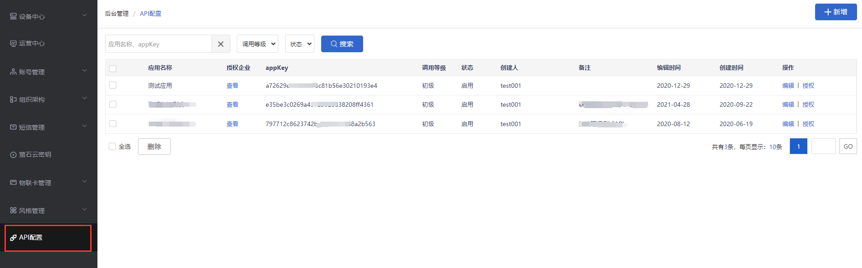Click 查看 in the 测试应用 row

232,86
